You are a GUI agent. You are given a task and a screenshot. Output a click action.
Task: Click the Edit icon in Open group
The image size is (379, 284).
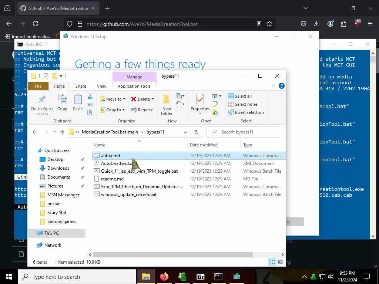pyautogui.click(x=215, y=105)
